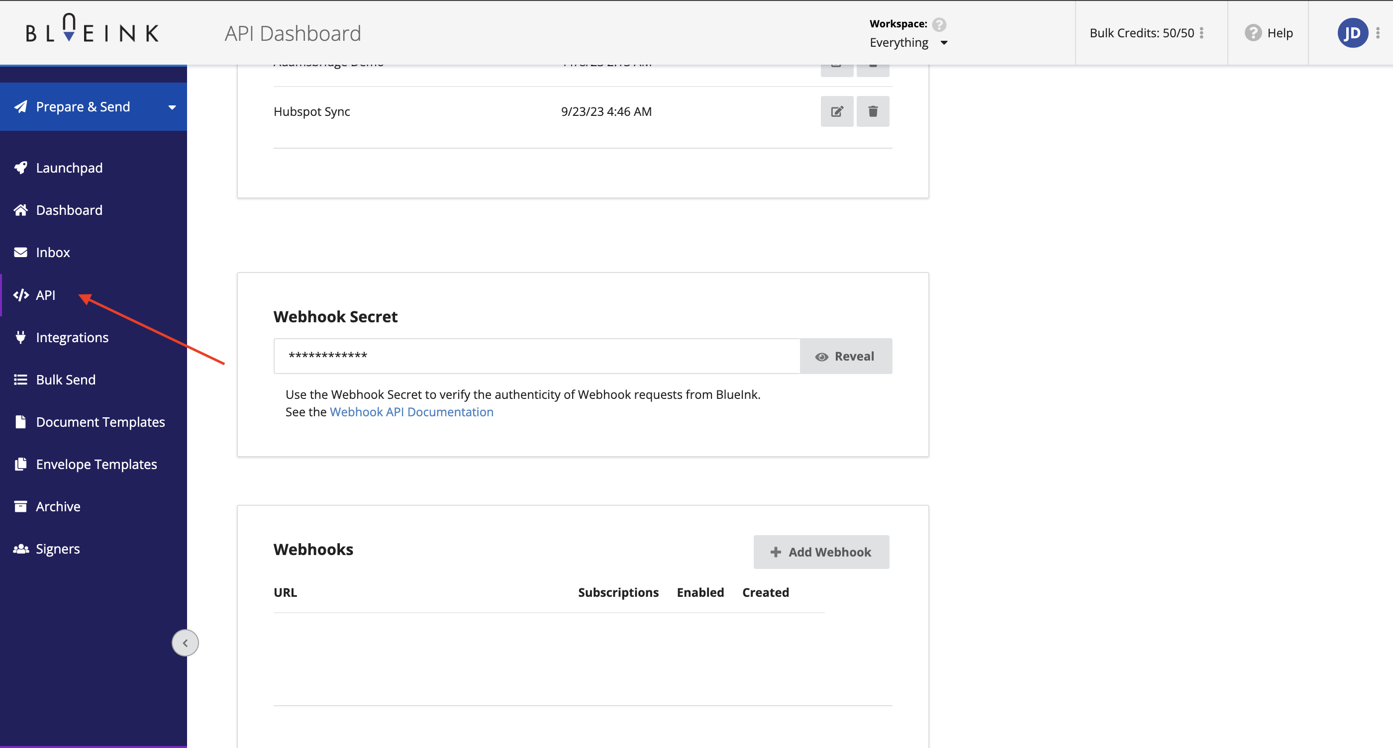Open Integrations from the sidebar
This screenshot has height=748, width=1393.
click(73, 337)
